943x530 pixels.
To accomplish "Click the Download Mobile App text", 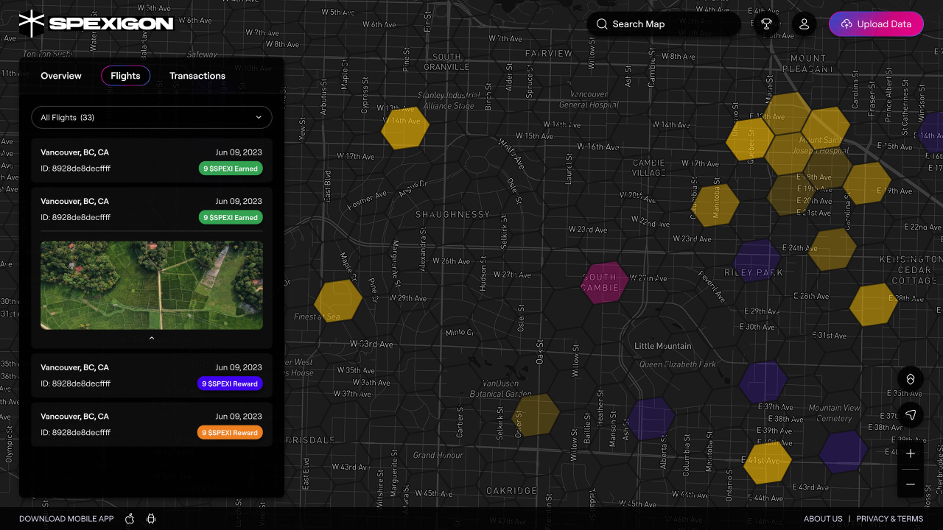I will pos(66,519).
